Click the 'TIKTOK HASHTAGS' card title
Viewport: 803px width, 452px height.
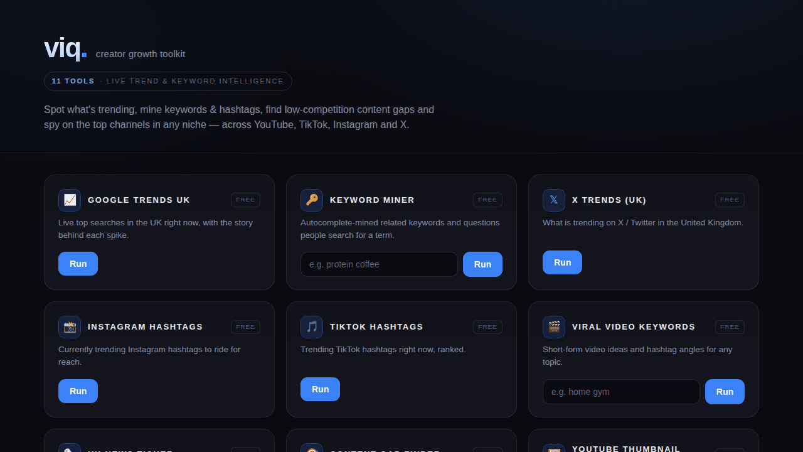376,327
